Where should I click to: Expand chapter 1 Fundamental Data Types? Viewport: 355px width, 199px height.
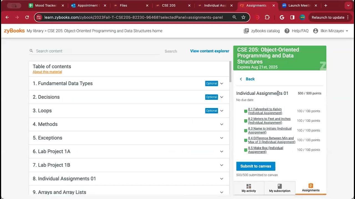pyautogui.click(x=222, y=83)
